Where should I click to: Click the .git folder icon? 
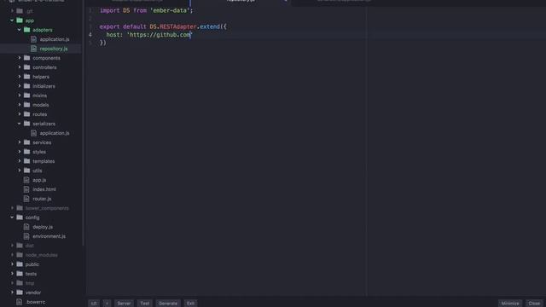[x=20, y=11]
